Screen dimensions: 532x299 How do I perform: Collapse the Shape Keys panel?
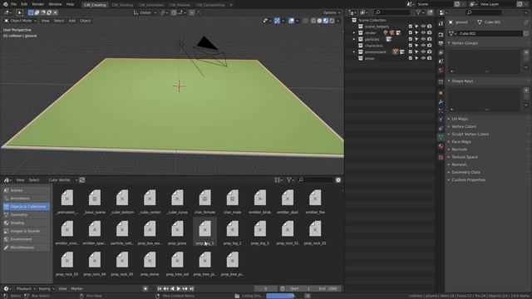[462, 81]
